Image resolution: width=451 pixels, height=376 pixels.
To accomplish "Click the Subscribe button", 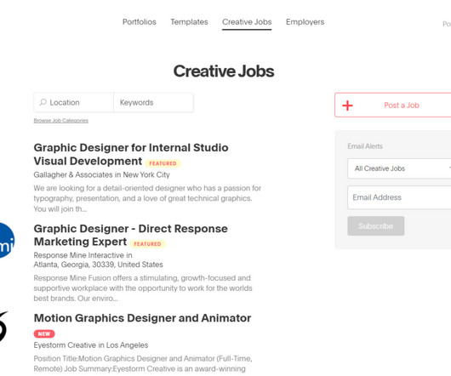I will tap(375, 226).
